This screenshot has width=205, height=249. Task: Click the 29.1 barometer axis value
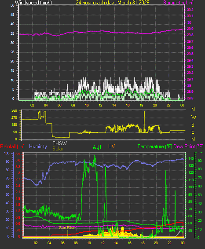pos(190,79)
